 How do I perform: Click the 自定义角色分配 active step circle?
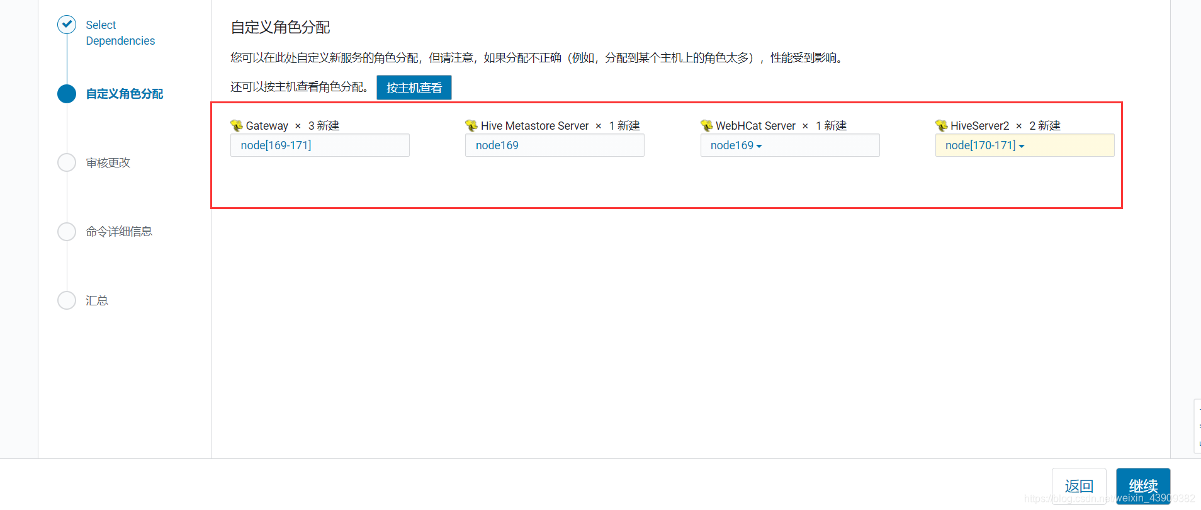pos(67,94)
